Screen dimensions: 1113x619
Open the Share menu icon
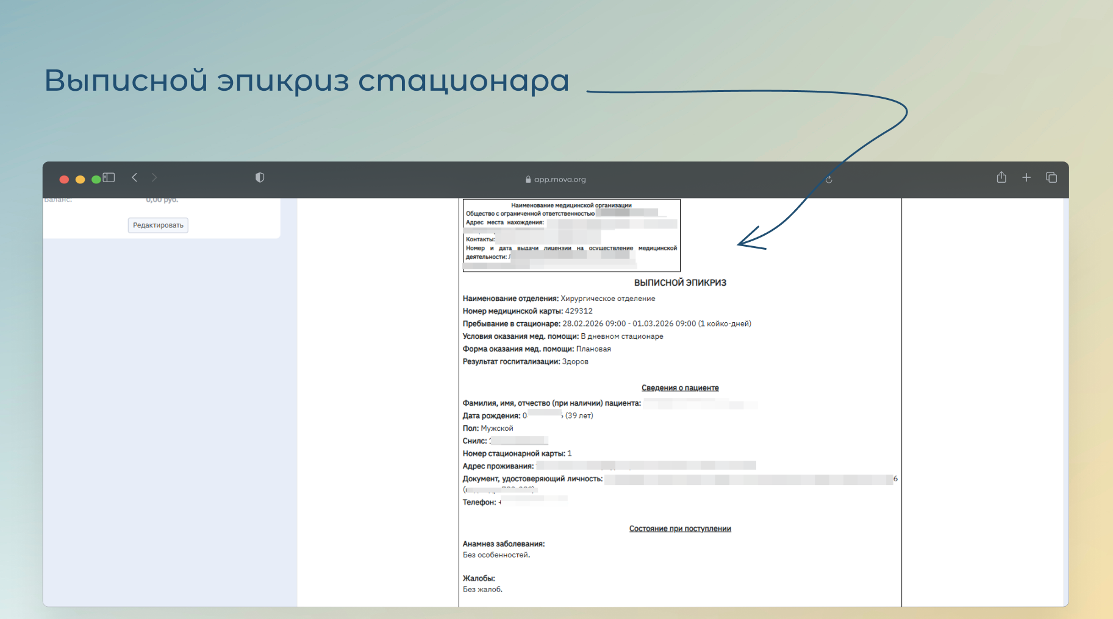[x=1001, y=177]
